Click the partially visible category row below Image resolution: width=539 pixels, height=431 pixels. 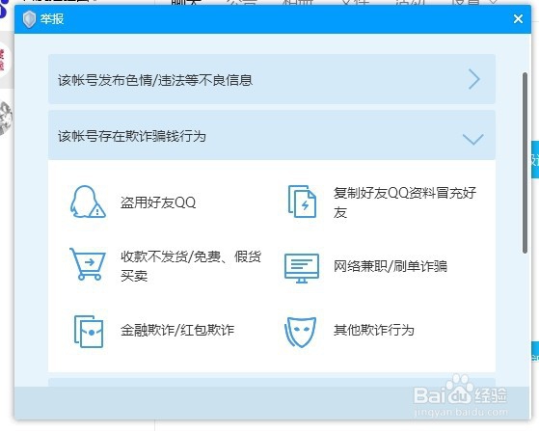[x=272, y=382]
